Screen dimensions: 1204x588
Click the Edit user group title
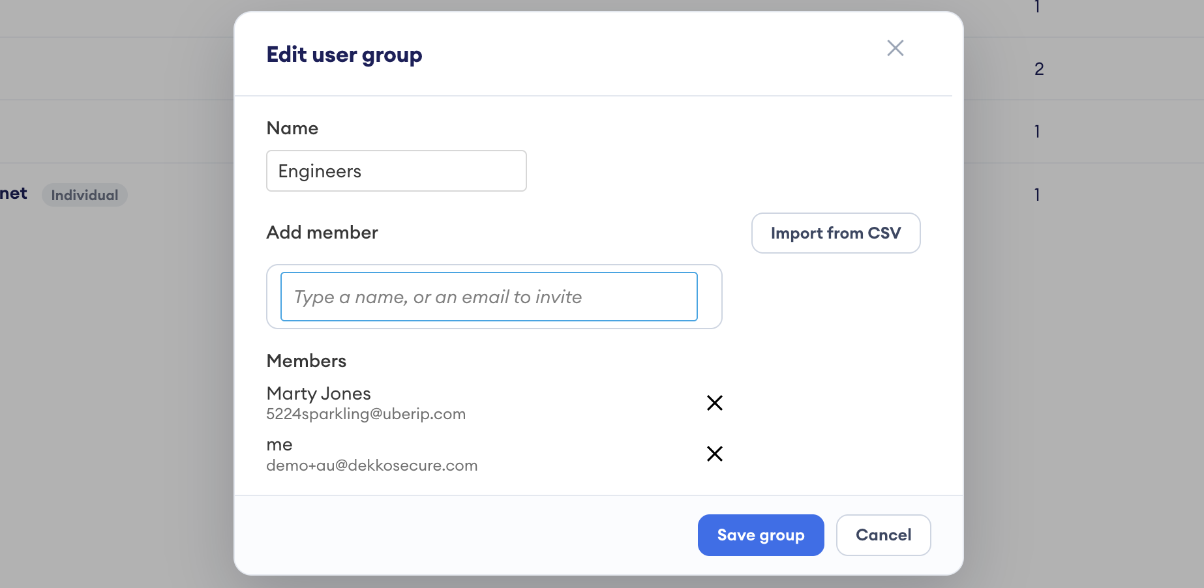click(x=344, y=55)
